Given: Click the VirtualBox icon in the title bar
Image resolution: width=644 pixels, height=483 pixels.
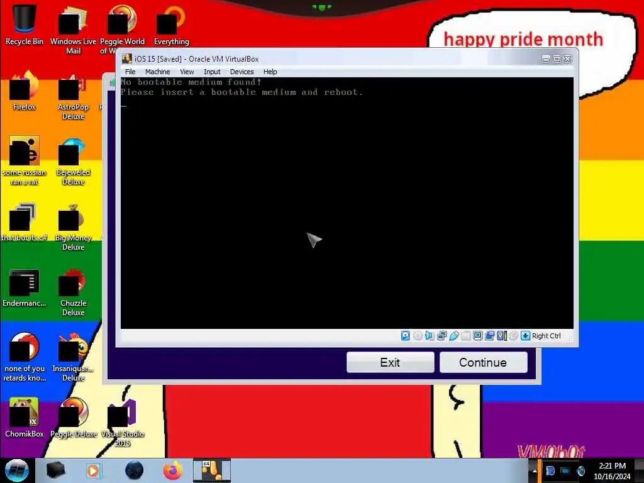Looking at the screenshot, I should point(127,58).
